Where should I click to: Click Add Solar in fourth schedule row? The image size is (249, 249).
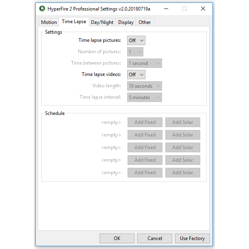[183, 160]
